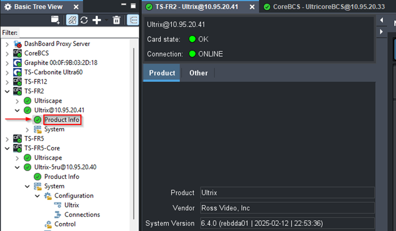Viewport: 396px width, 231px height.
Task: Click the Control node icon
Action: [48, 224]
